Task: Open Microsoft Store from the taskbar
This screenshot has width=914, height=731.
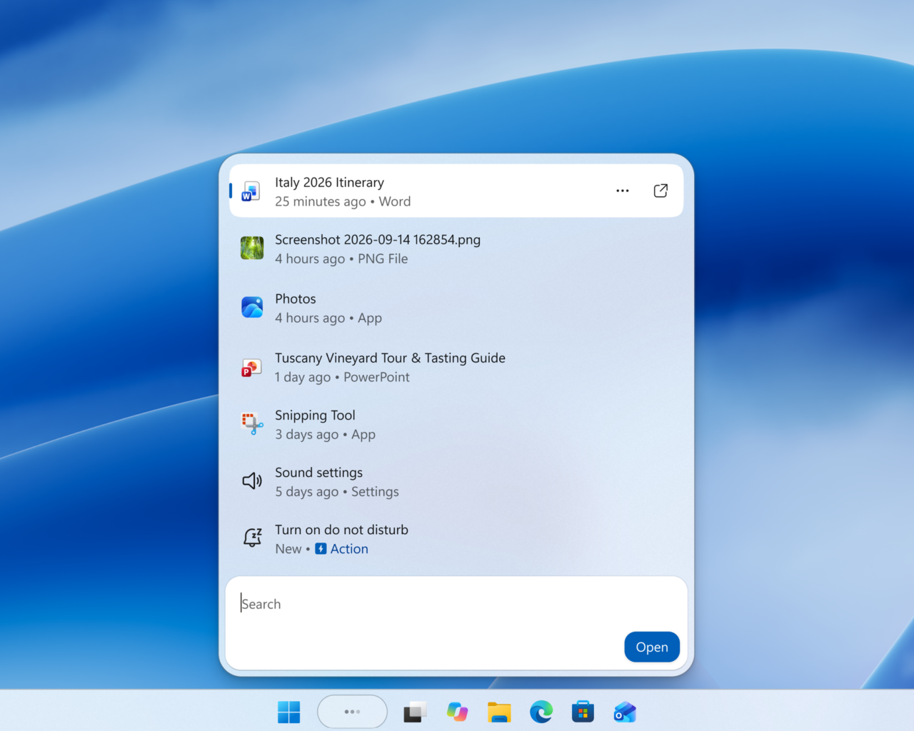Action: pos(583,712)
